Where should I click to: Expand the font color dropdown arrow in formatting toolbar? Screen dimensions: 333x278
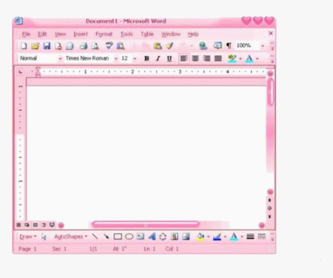pyautogui.click(x=257, y=58)
